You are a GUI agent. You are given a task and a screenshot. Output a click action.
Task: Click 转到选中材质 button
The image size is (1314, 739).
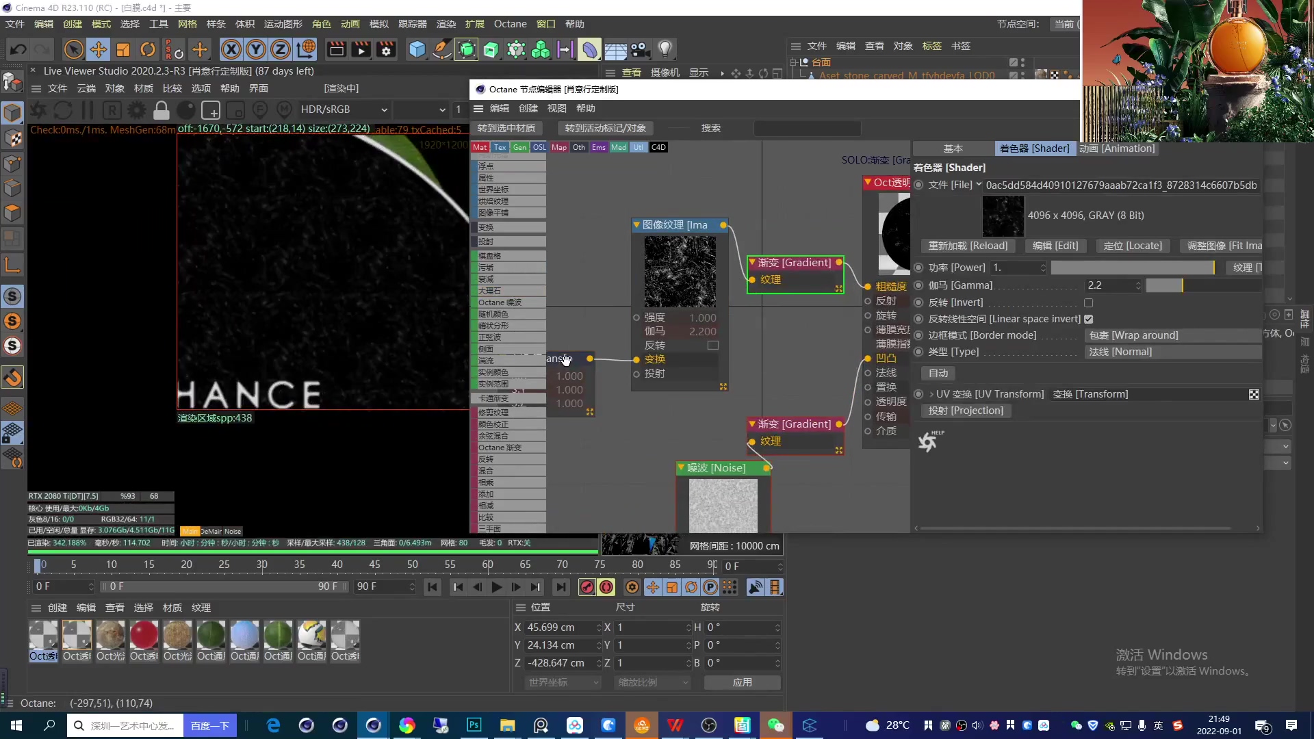click(506, 128)
